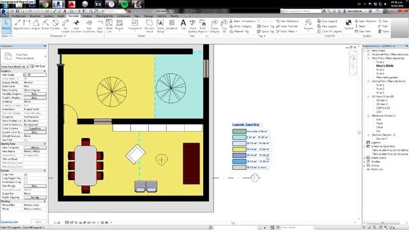Screen dimensions: 409x230
Task: Insert a Color Fill Legend
Action: [x=330, y=31]
